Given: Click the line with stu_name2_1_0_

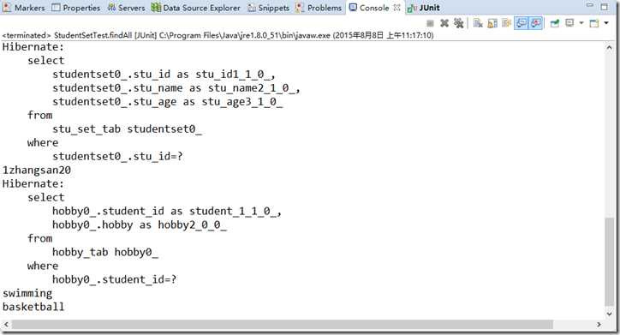Looking at the screenshot, I should tap(176, 87).
